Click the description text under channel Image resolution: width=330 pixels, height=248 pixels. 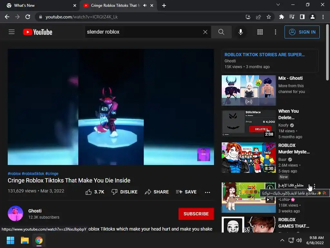click(150, 229)
